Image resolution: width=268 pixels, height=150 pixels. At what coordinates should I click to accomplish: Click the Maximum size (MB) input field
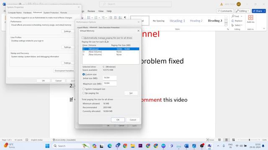click(110, 83)
